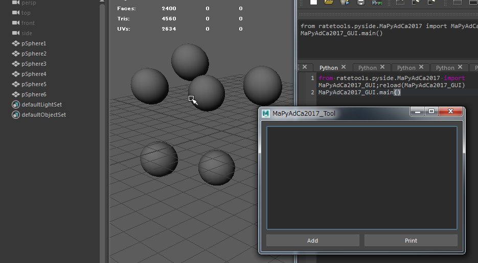The height and width of the screenshot is (263, 478).
Task: Click the pSphere2 mesh icon
Action: (x=16, y=54)
